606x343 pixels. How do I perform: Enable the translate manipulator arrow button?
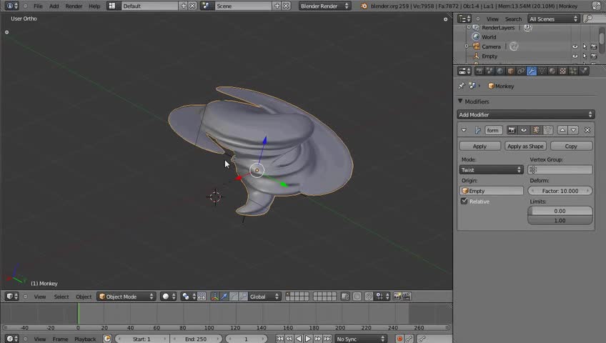click(x=224, y=297)
